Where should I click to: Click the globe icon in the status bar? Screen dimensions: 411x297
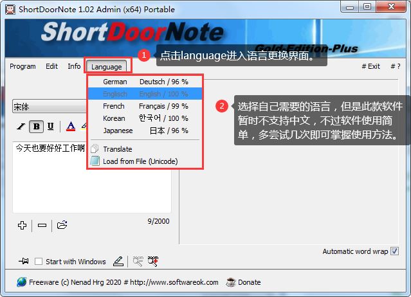tap(21, 282)
